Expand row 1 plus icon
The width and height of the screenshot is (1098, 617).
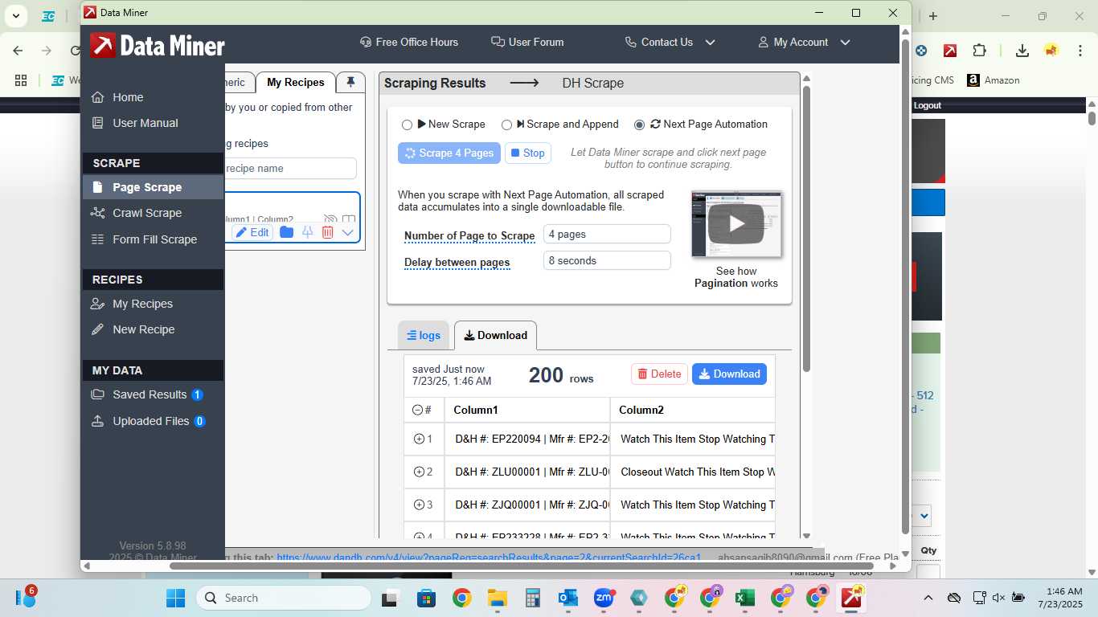pyautogui.click(x=419, y=439)
